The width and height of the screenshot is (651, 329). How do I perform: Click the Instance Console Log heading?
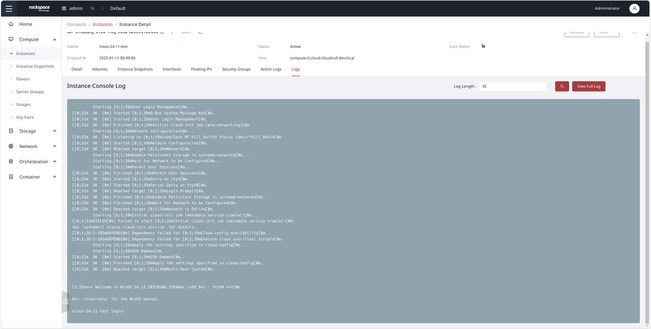[96, 86]
